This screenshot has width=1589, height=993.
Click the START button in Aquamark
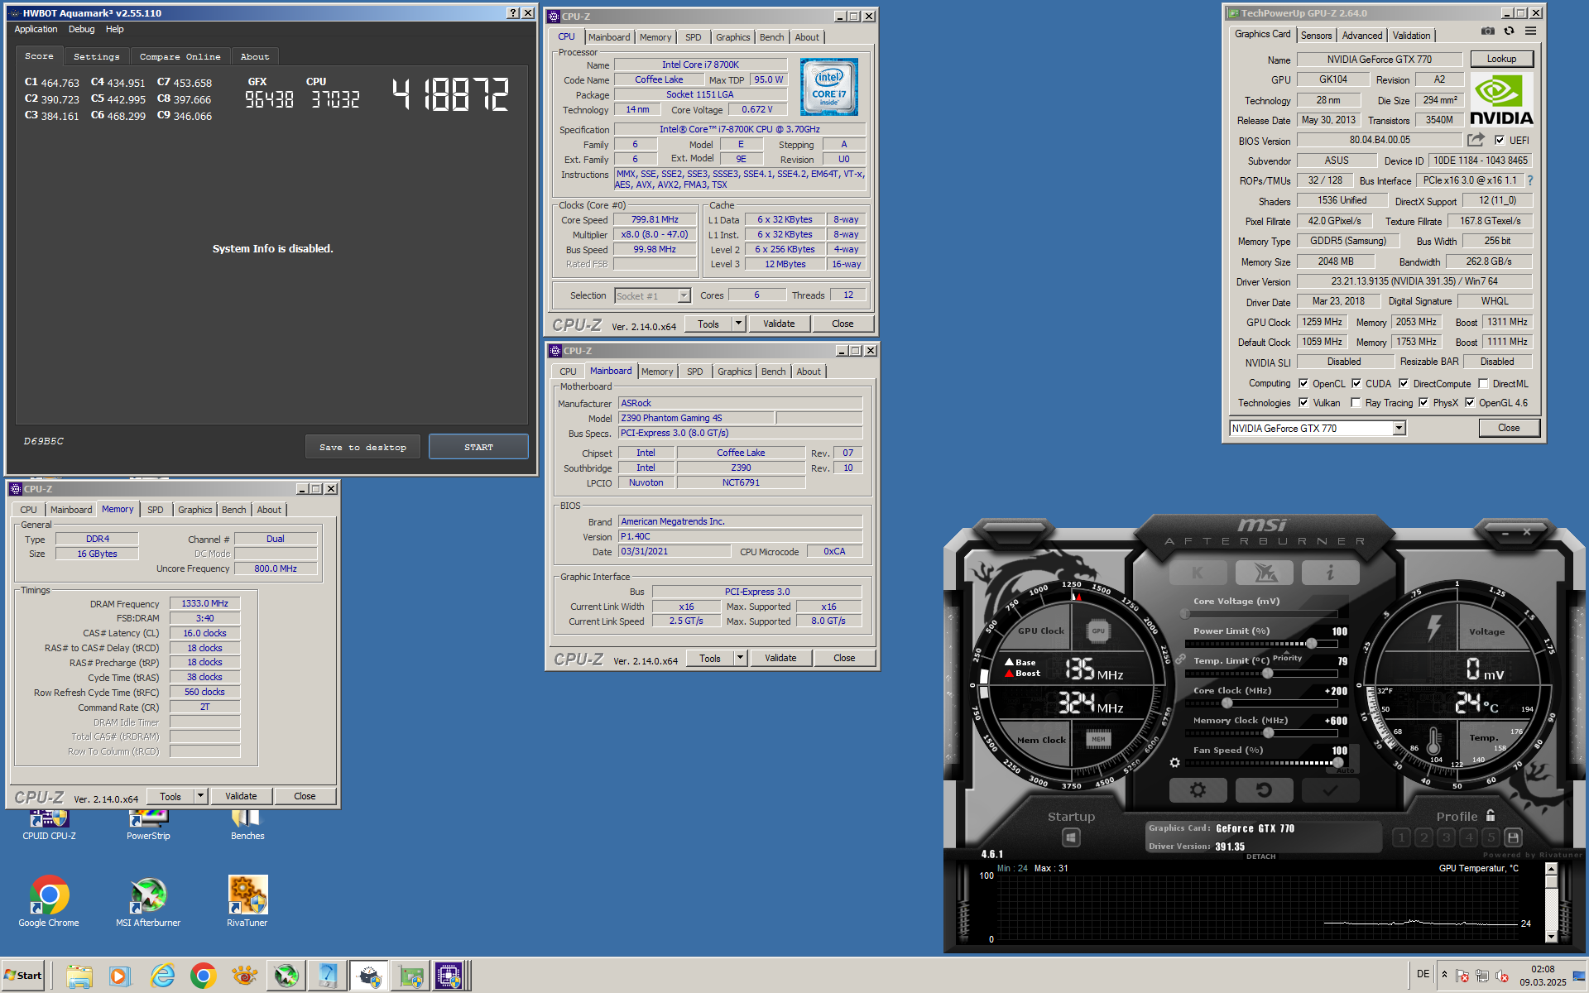tap(478, 447)
